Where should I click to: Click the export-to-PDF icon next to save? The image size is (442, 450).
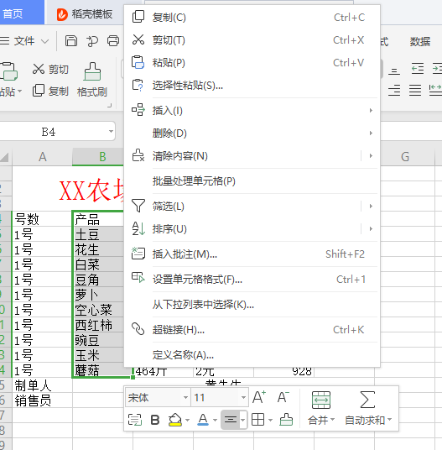(x=92, y=41)
